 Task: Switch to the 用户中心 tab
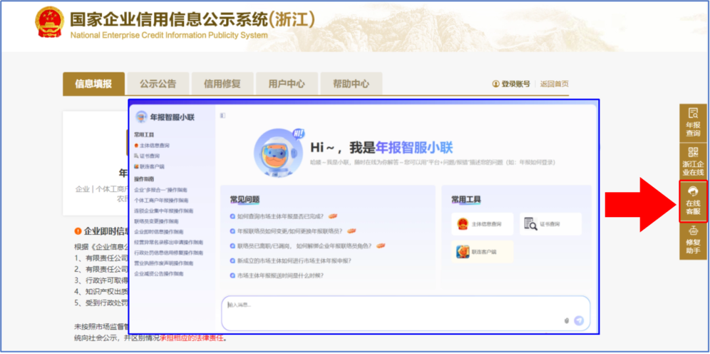coord(287,84)
